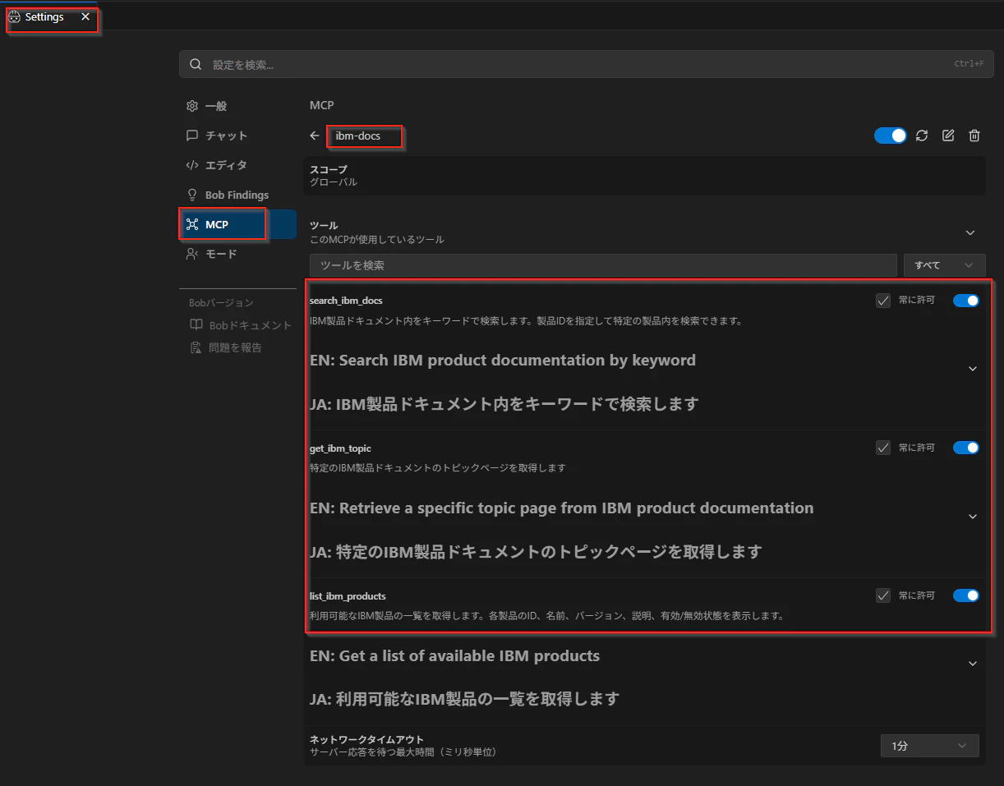
Task: Uncheck 常に許可 for get_ibm_topic
Action: click(883, 448)
